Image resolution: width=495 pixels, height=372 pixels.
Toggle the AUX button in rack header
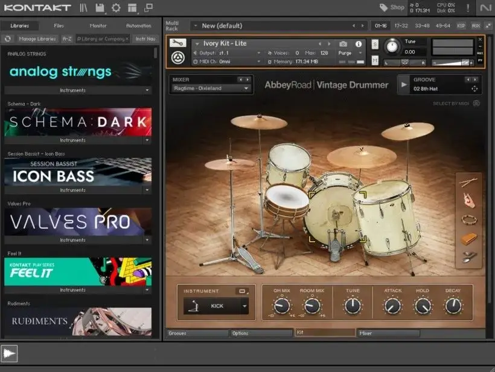coord(476,25)
